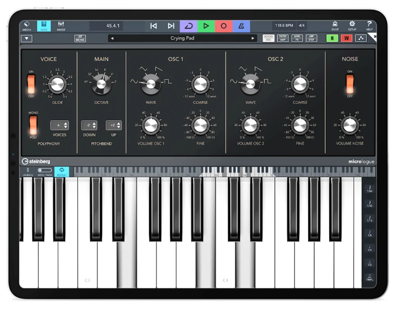This screenshot has height=309, width=397.
Task: Click the Pitchbend Up stepper
Action: pyautogui.click(x=114, y=125)
